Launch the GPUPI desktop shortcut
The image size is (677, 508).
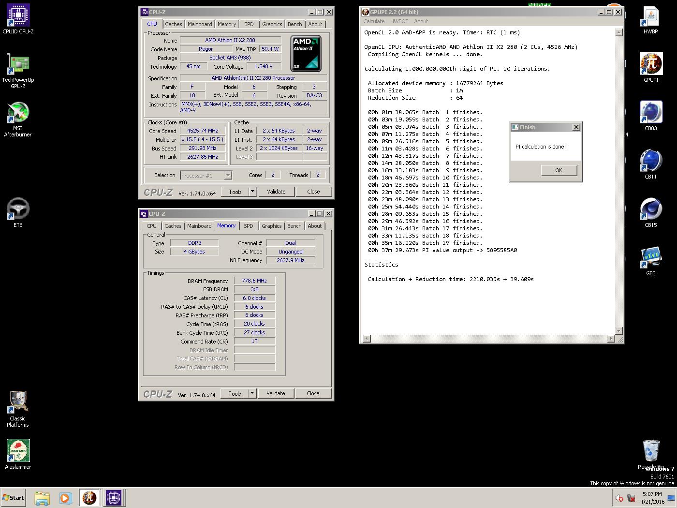[x=650, y=67]
